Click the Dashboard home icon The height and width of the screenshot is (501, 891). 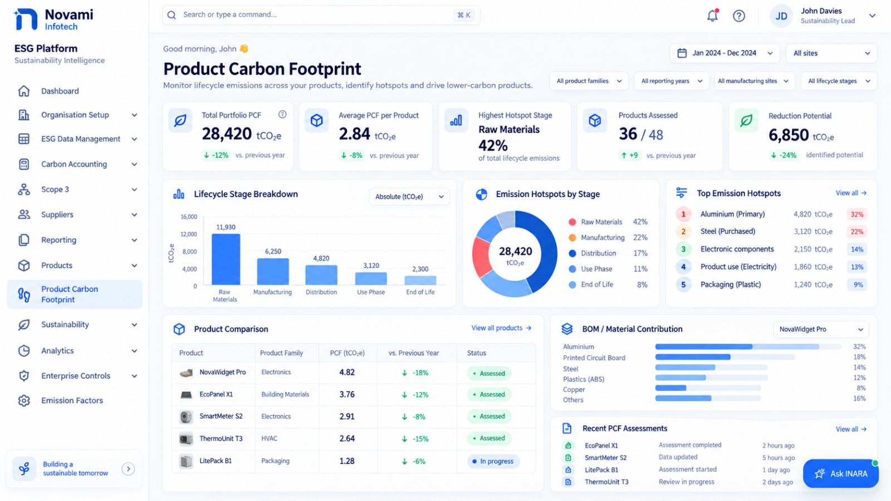click(x=24, y=91)
